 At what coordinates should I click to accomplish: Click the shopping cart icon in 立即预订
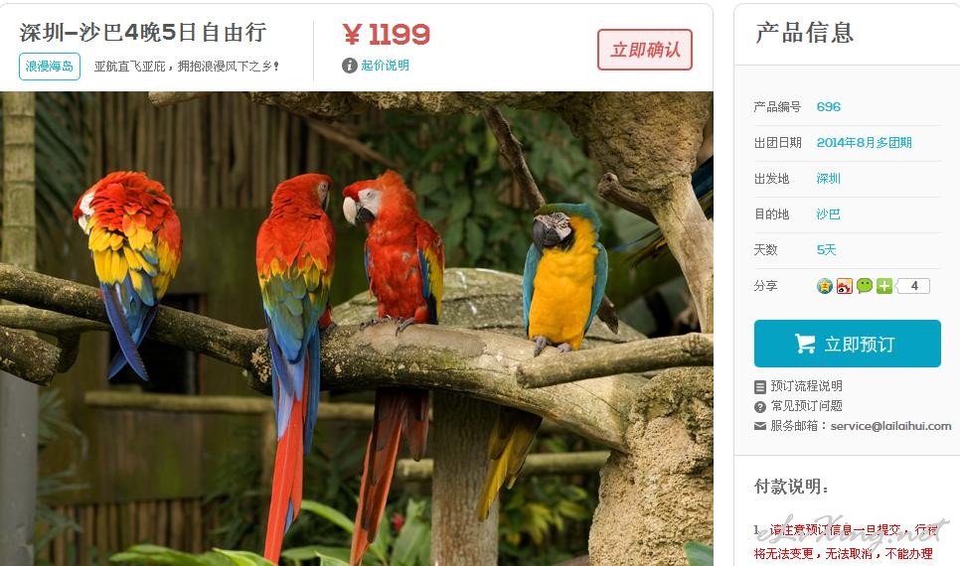coord(805,344)
